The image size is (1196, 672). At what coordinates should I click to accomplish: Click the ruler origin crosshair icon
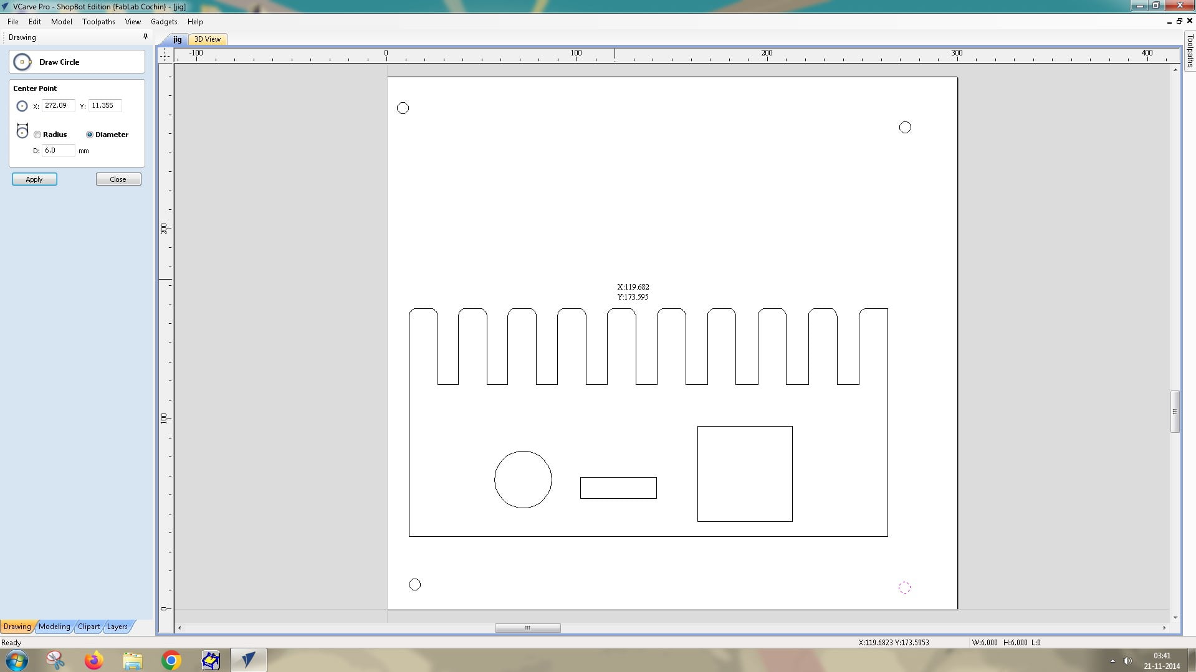click(x=165, y=55)
